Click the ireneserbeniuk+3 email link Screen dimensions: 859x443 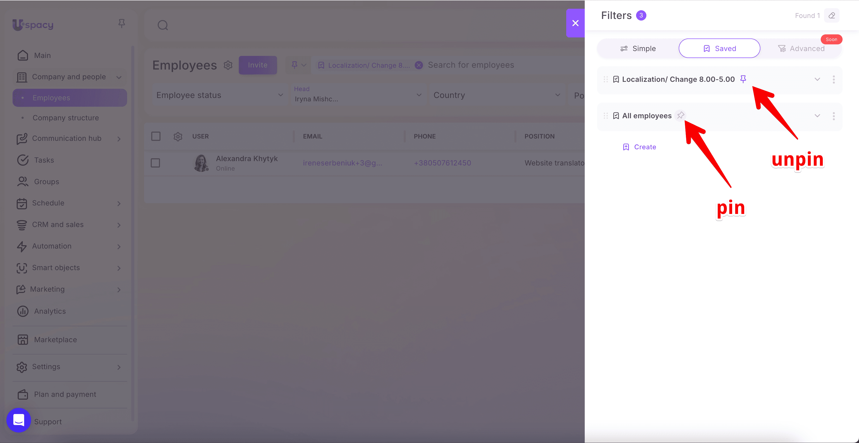343,163
